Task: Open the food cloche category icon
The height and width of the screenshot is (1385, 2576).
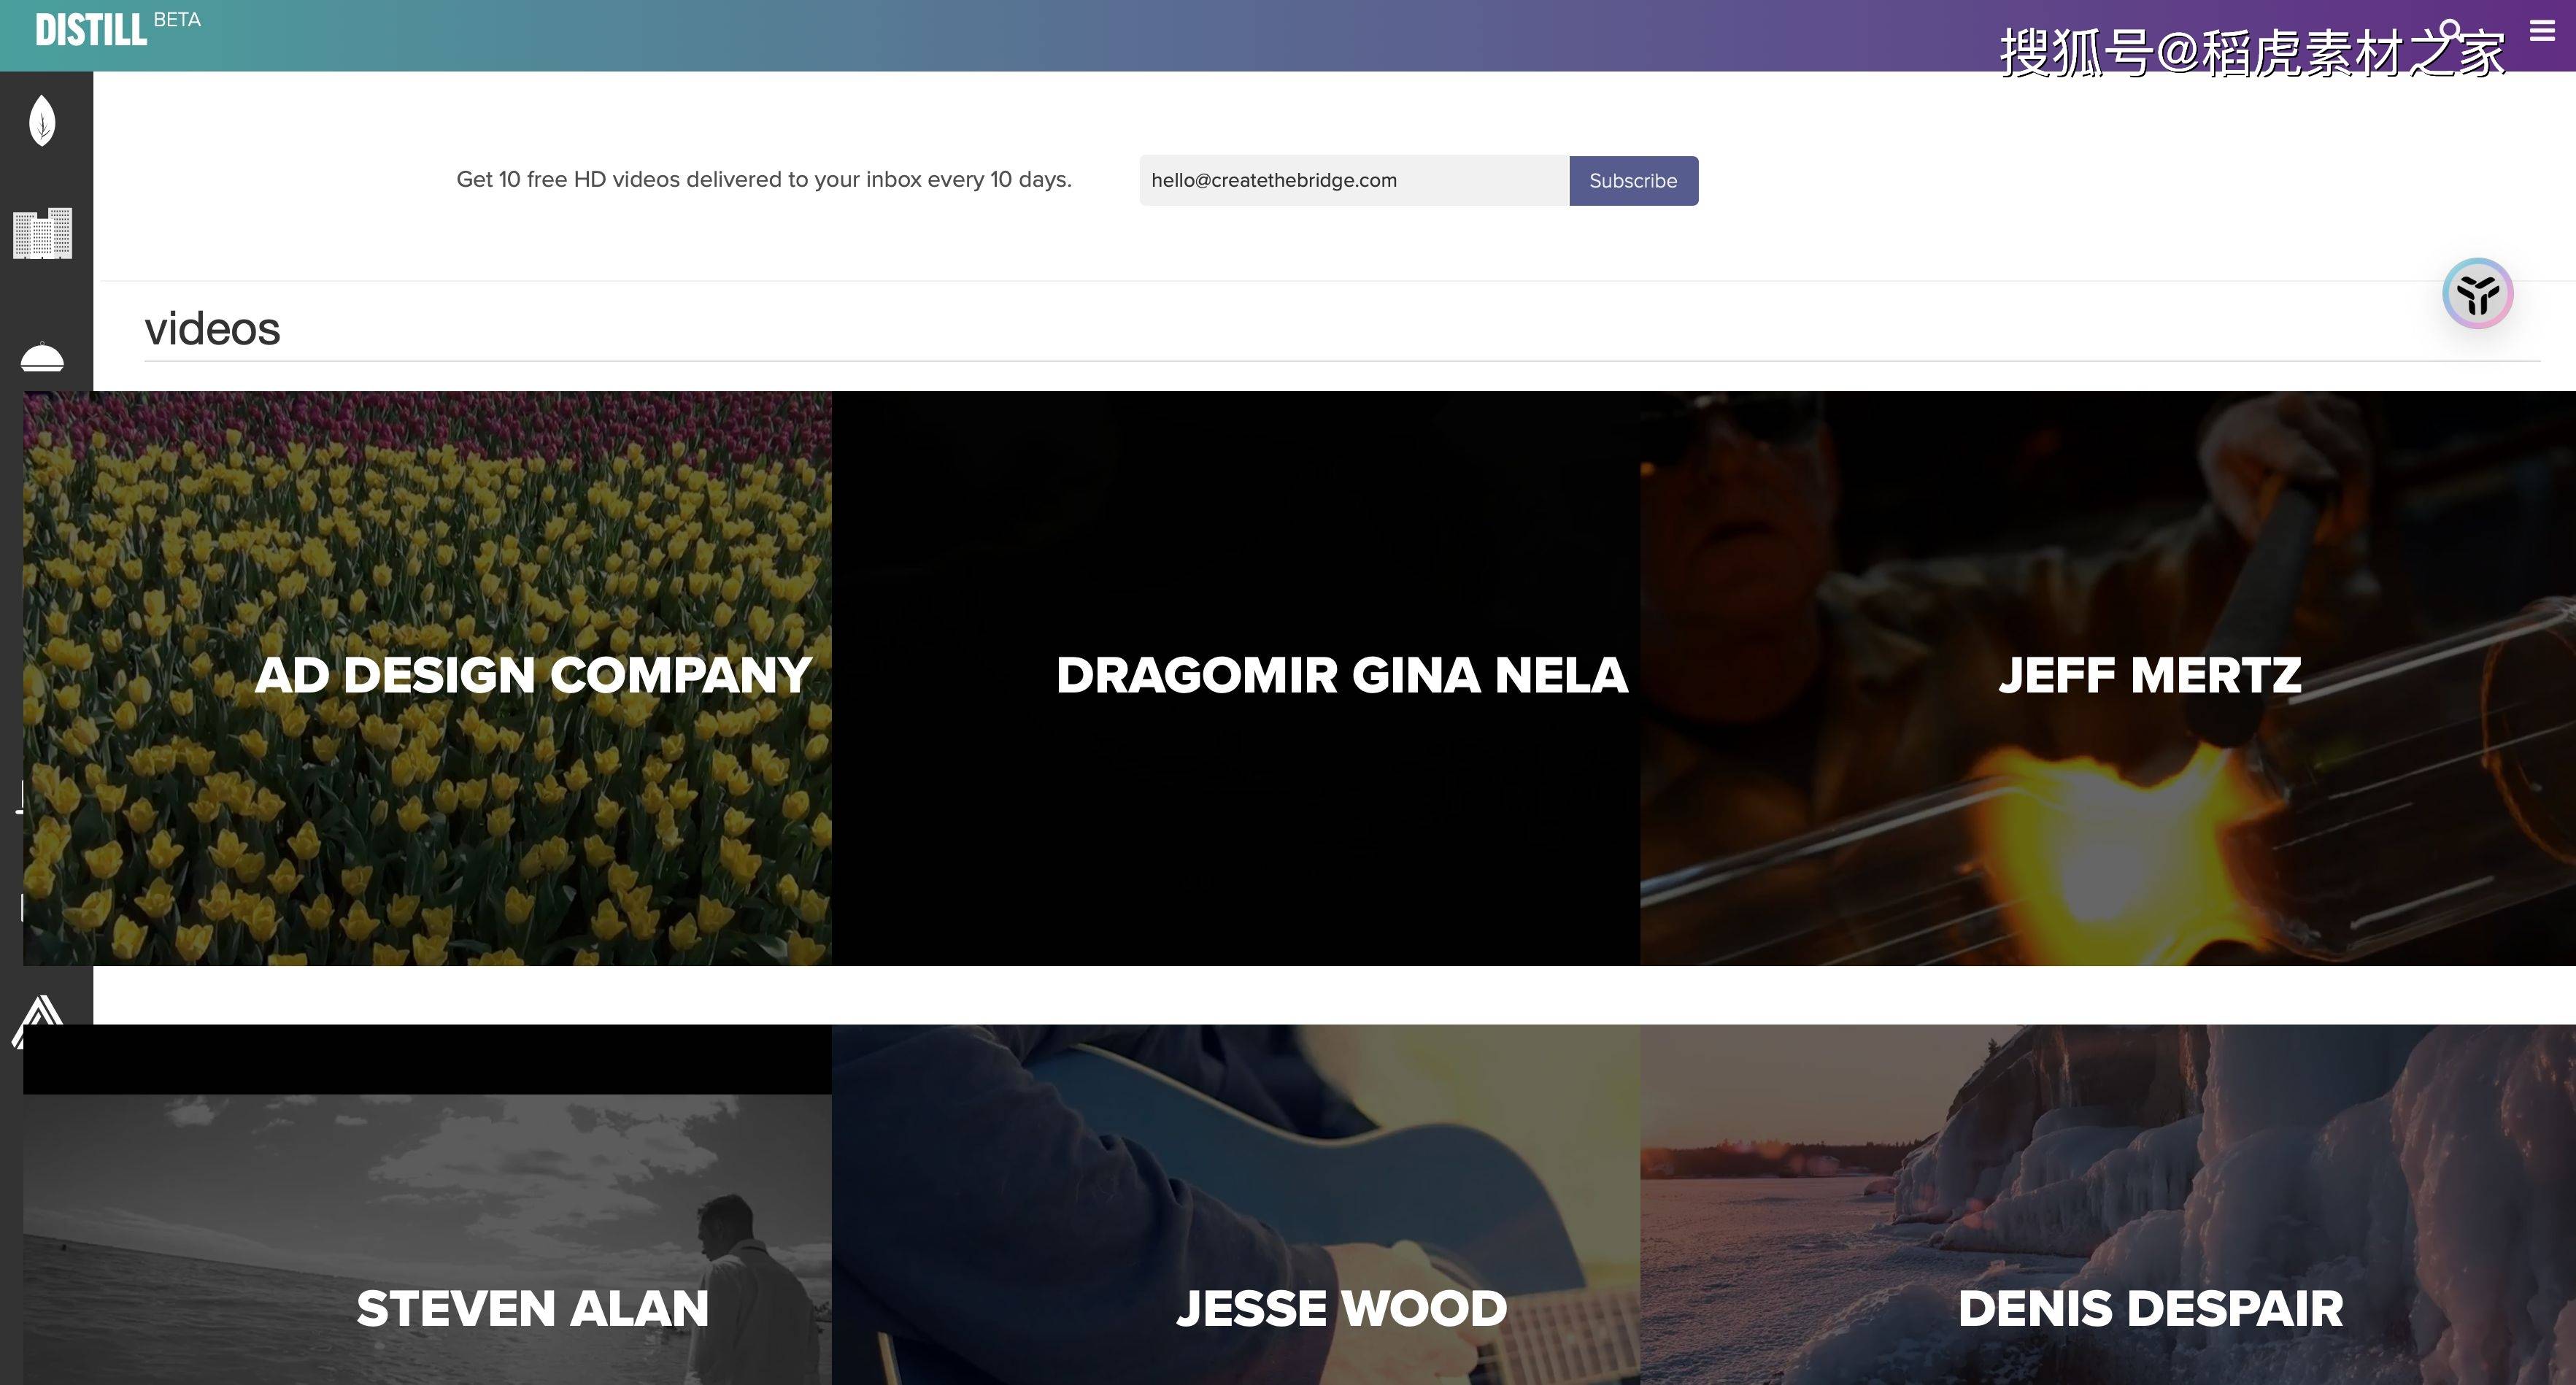Action: [x=42, y=357]
